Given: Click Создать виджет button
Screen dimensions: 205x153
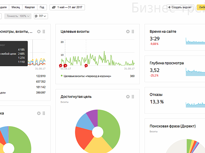Looking at the screenshot, I should [x=180, y=7].
